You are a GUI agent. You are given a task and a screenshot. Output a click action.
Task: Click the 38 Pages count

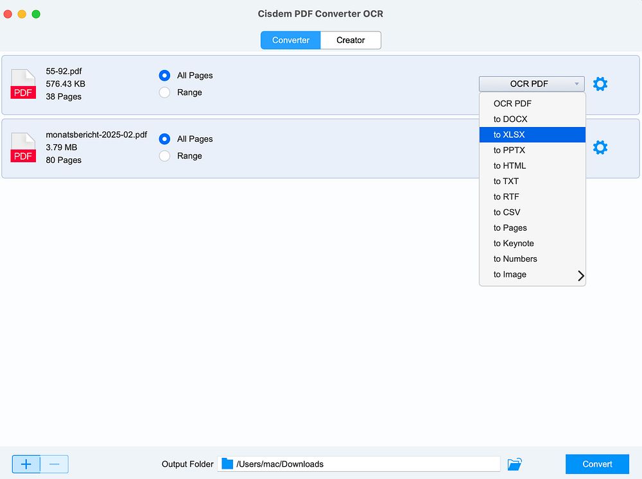click(64, 97)
